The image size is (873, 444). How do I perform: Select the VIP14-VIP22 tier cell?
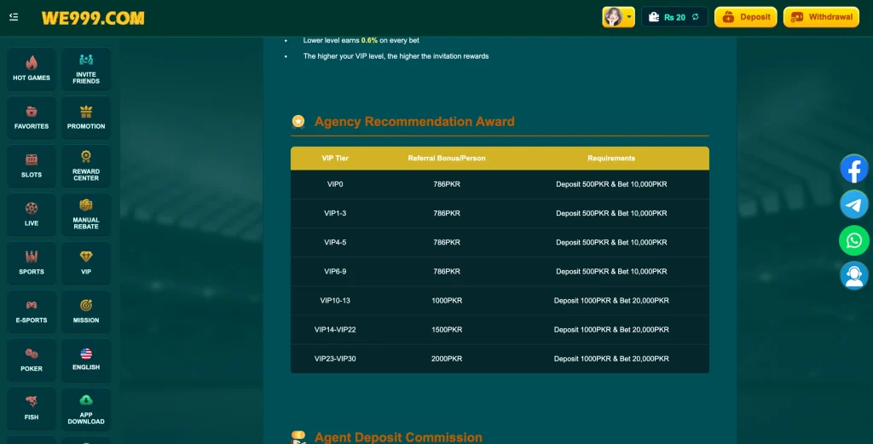[335, 330]
